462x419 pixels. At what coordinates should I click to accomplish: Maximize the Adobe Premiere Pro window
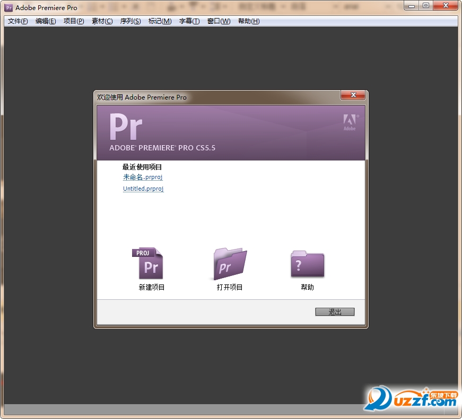[x=426, y=6]
